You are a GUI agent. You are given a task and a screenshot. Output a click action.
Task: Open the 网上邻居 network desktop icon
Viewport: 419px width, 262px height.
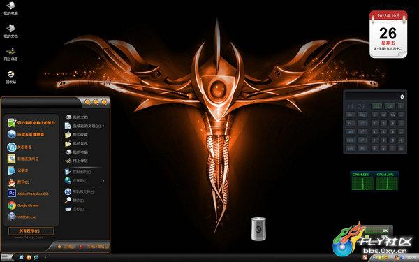(10, 54)
